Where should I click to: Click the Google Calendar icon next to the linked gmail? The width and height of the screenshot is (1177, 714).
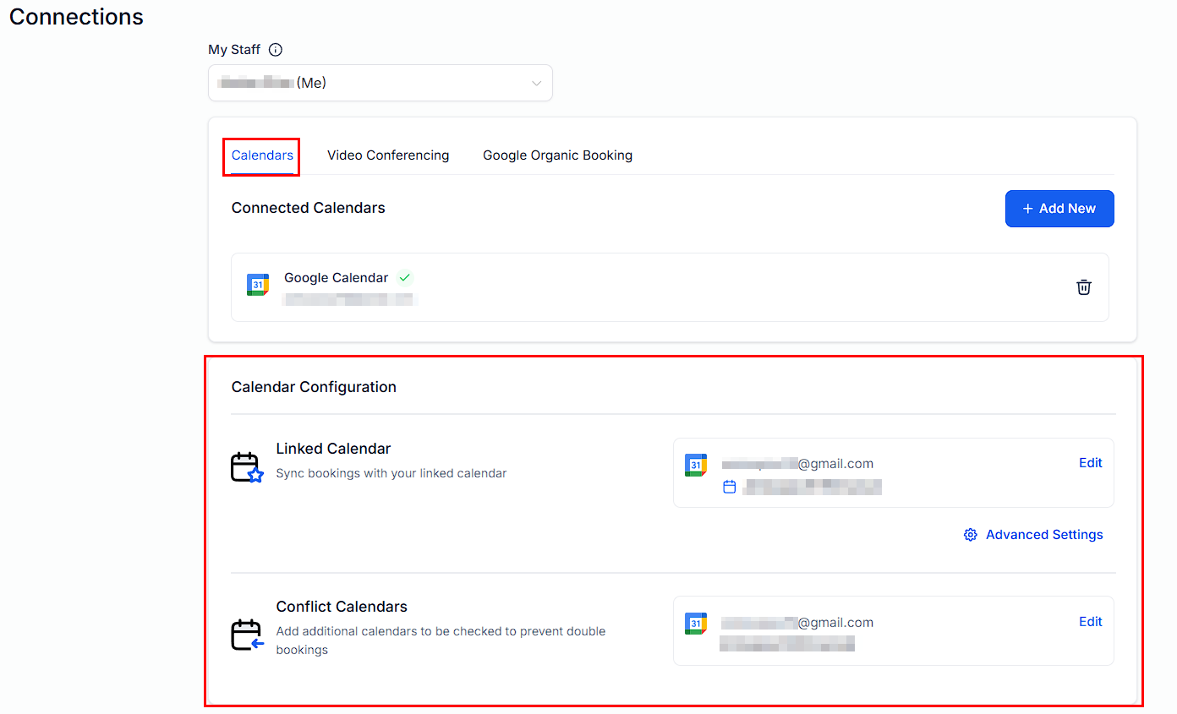pyautogui.click(x=695, y=465)
